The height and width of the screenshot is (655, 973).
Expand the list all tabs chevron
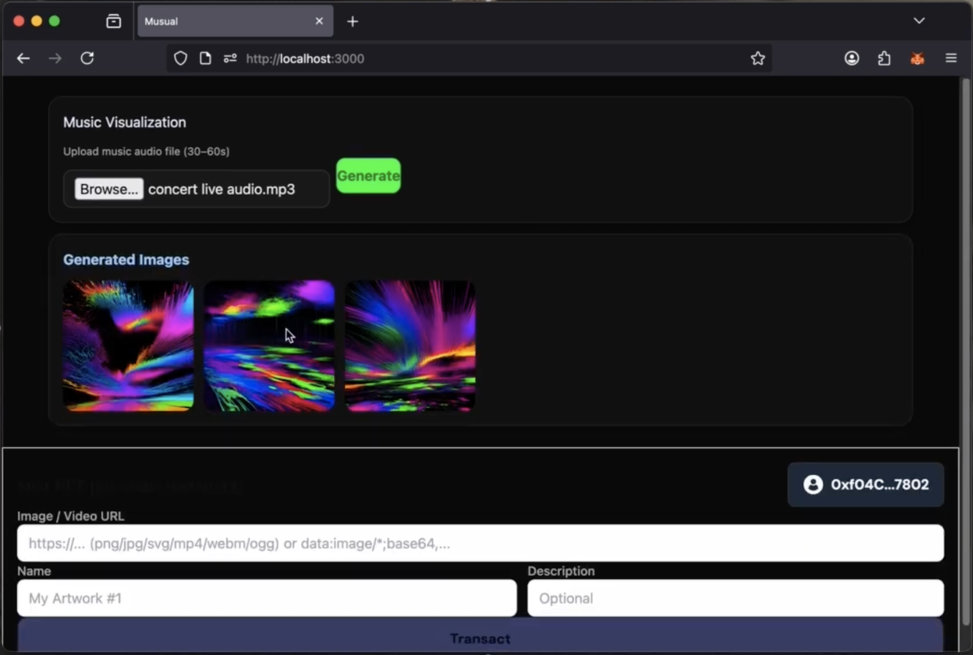[x=919, y=21]
